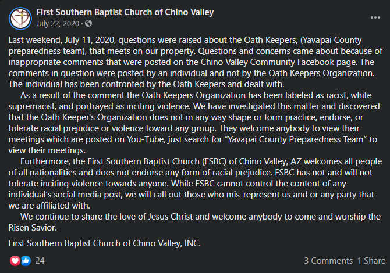The width and height of the screenshot is (390, 273).
Task: Open the three-dot post options menu
Action: (375, 17)
